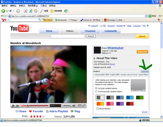Screen dimensions: 163x127
Task: Open the Flickr toolbar dropdown arrow
Action: [x=102, y=20]
